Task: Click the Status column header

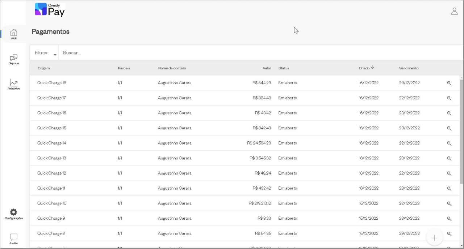Action: [x=284, y=68]
